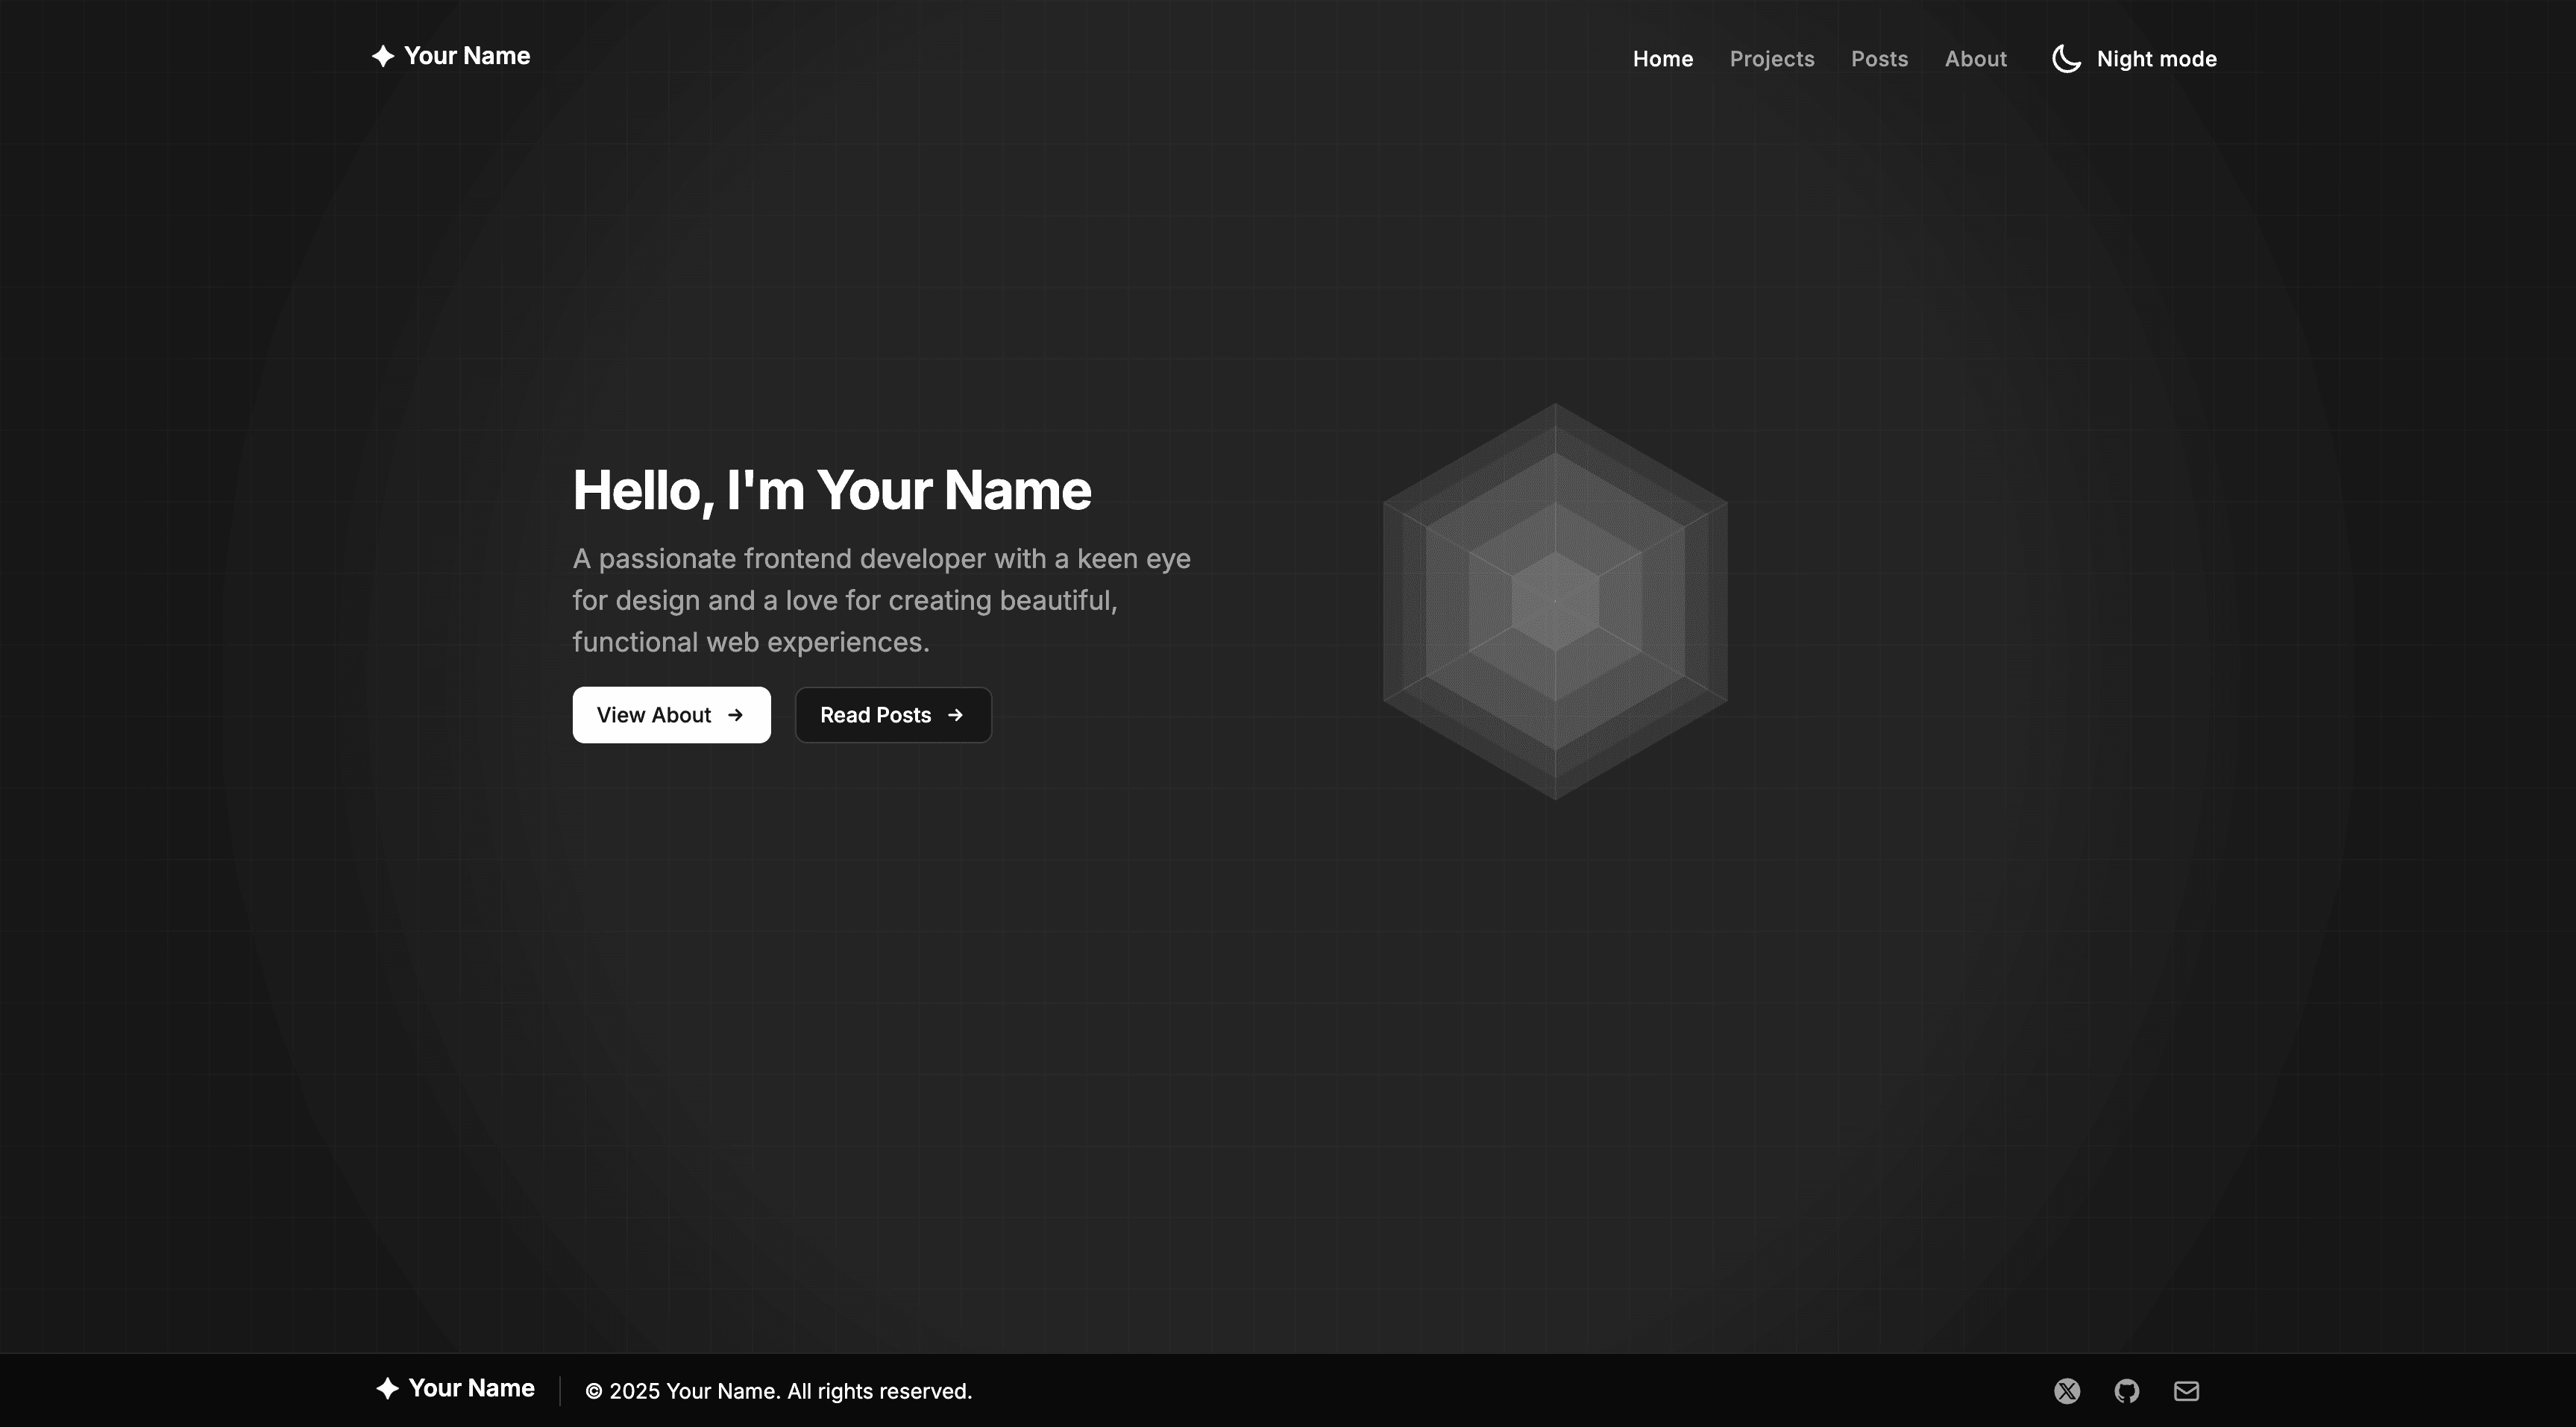Viewport: 2576px width, 1427px height.
Task: Click the 2025 copyright notice text
Action: tap(778, 1391)
